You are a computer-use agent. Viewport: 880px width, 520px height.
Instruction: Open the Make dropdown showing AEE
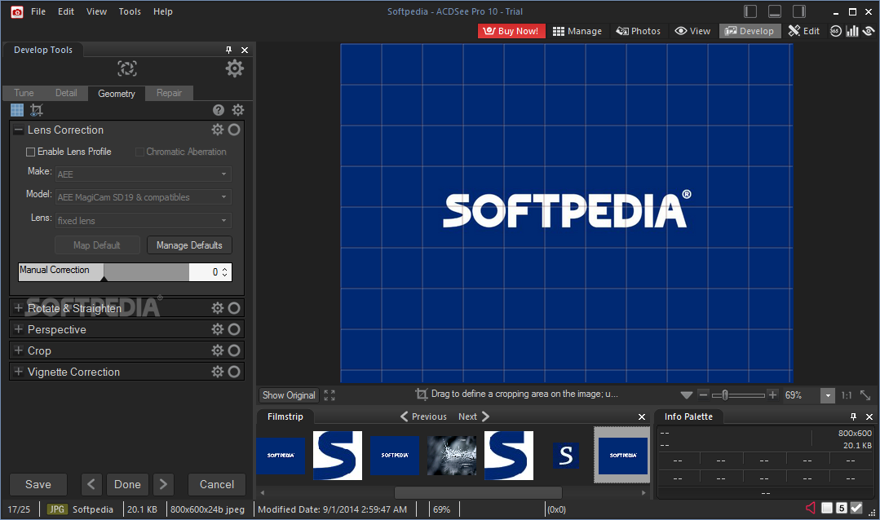click(143, 174)
